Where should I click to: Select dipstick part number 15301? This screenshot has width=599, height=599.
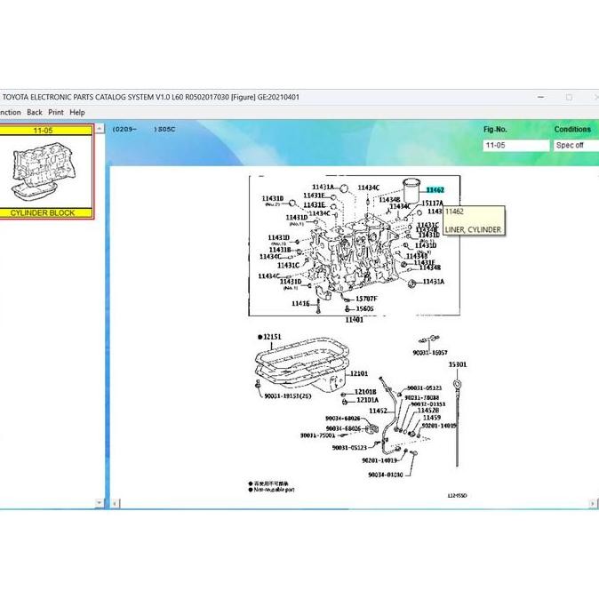point(458,364)
